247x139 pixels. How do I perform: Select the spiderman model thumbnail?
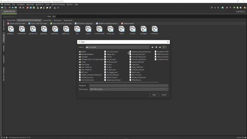tap(55, 30)
